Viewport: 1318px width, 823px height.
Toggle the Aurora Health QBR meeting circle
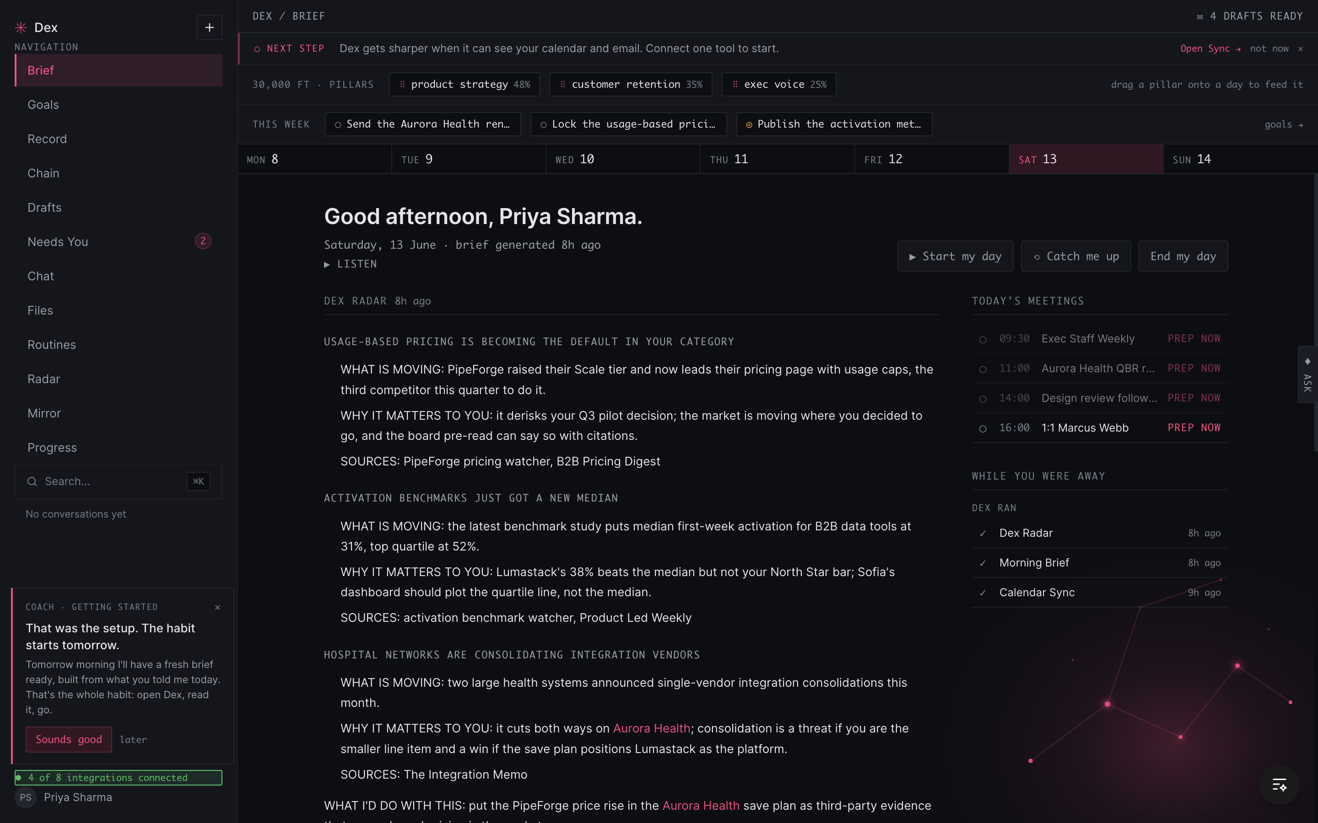click(983, 369)
